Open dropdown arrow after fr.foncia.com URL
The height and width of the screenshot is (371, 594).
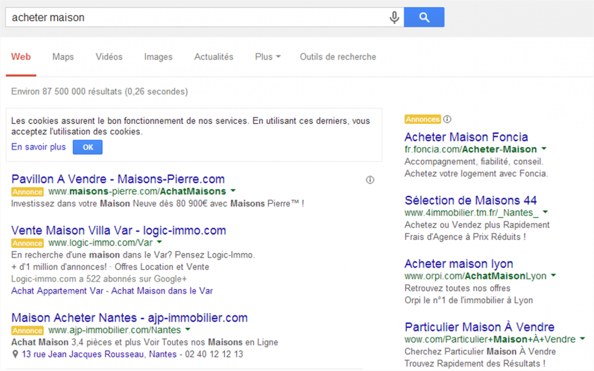click(544, 149)
